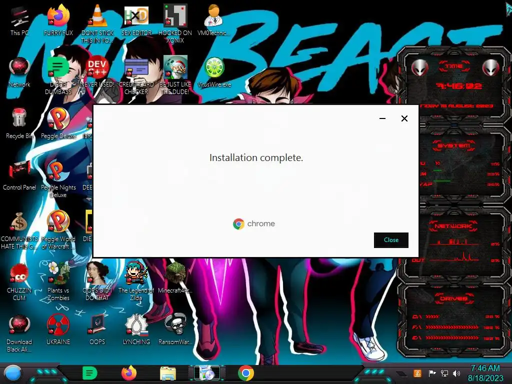The image size is (512, 384).
Task: Open Firefox from the taskbar
Action: [129, 373]
